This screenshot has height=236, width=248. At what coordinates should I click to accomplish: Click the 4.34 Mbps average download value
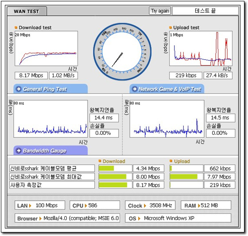[x=148, y=169]
